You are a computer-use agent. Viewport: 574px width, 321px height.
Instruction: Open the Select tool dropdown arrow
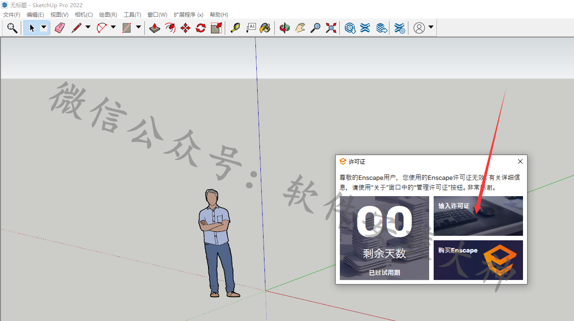[x=44, y=28]
